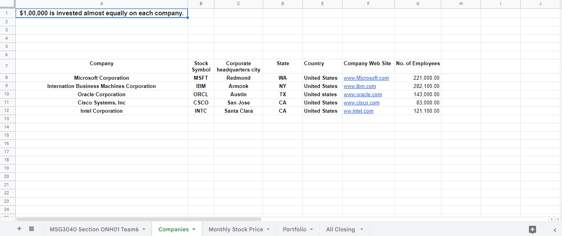Image resolution: width=562 pixels, height=236 pixels.
Task: Select 'Company Web Site' header cell
Action: coord(369,66)
